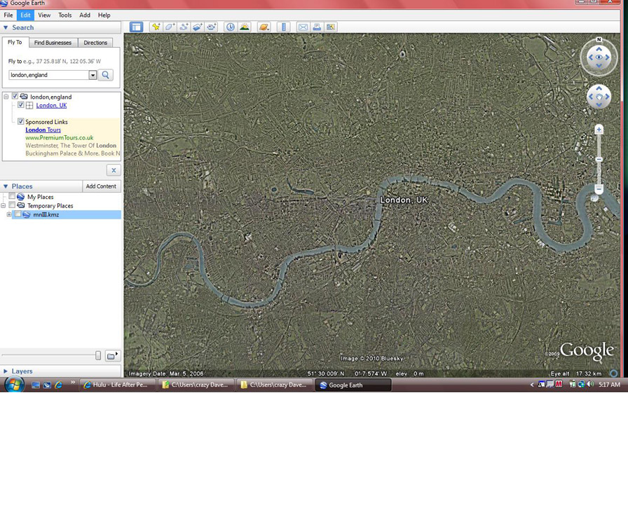The width and height of the screenshot is (628, 524).
Task: Click the Print icon in toolbar
Action: 317,27
